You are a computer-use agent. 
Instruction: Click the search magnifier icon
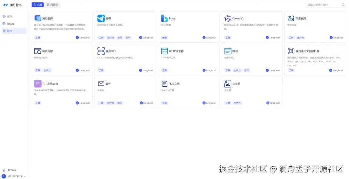(x=343, y=5)
